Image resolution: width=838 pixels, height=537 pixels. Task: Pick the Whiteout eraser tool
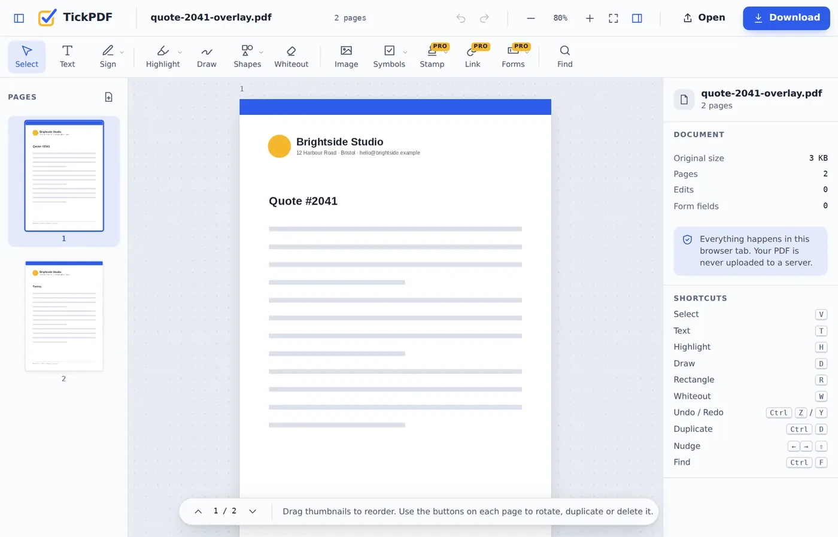point(292,56)
